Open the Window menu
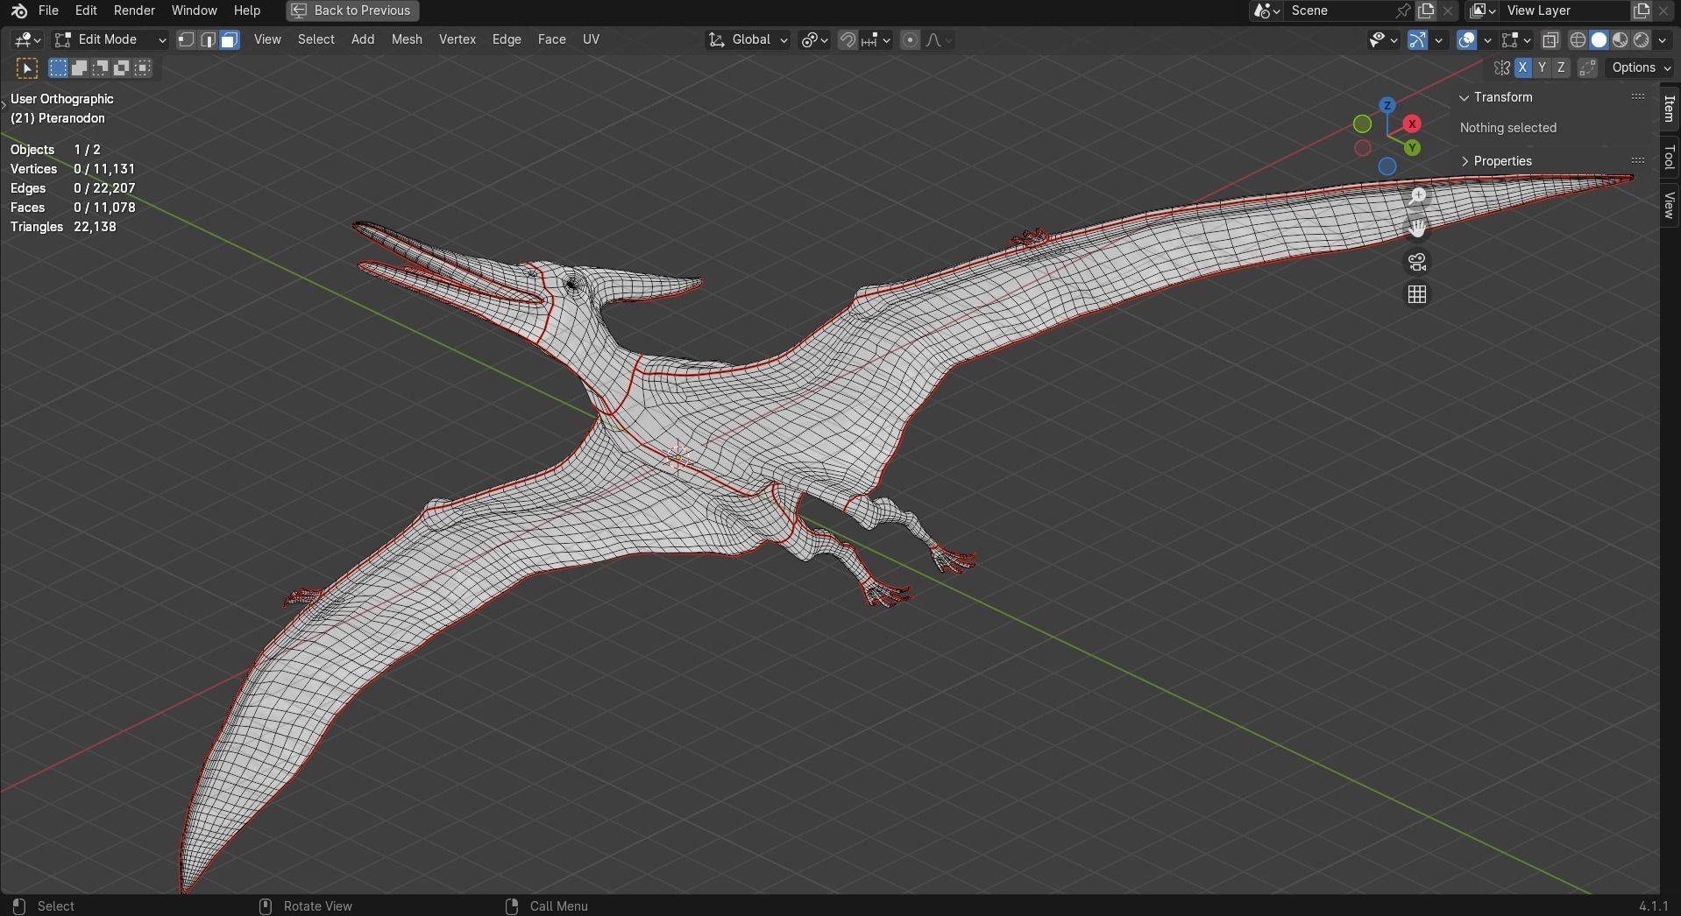 coord(194,11)
